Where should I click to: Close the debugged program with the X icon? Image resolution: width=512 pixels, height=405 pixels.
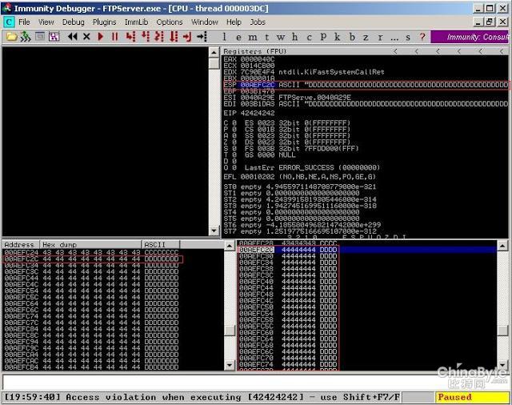pos(86,37)
